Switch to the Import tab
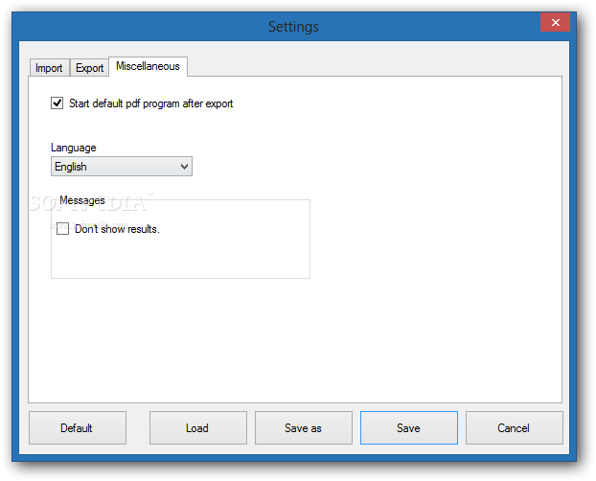 coord(49,68)
